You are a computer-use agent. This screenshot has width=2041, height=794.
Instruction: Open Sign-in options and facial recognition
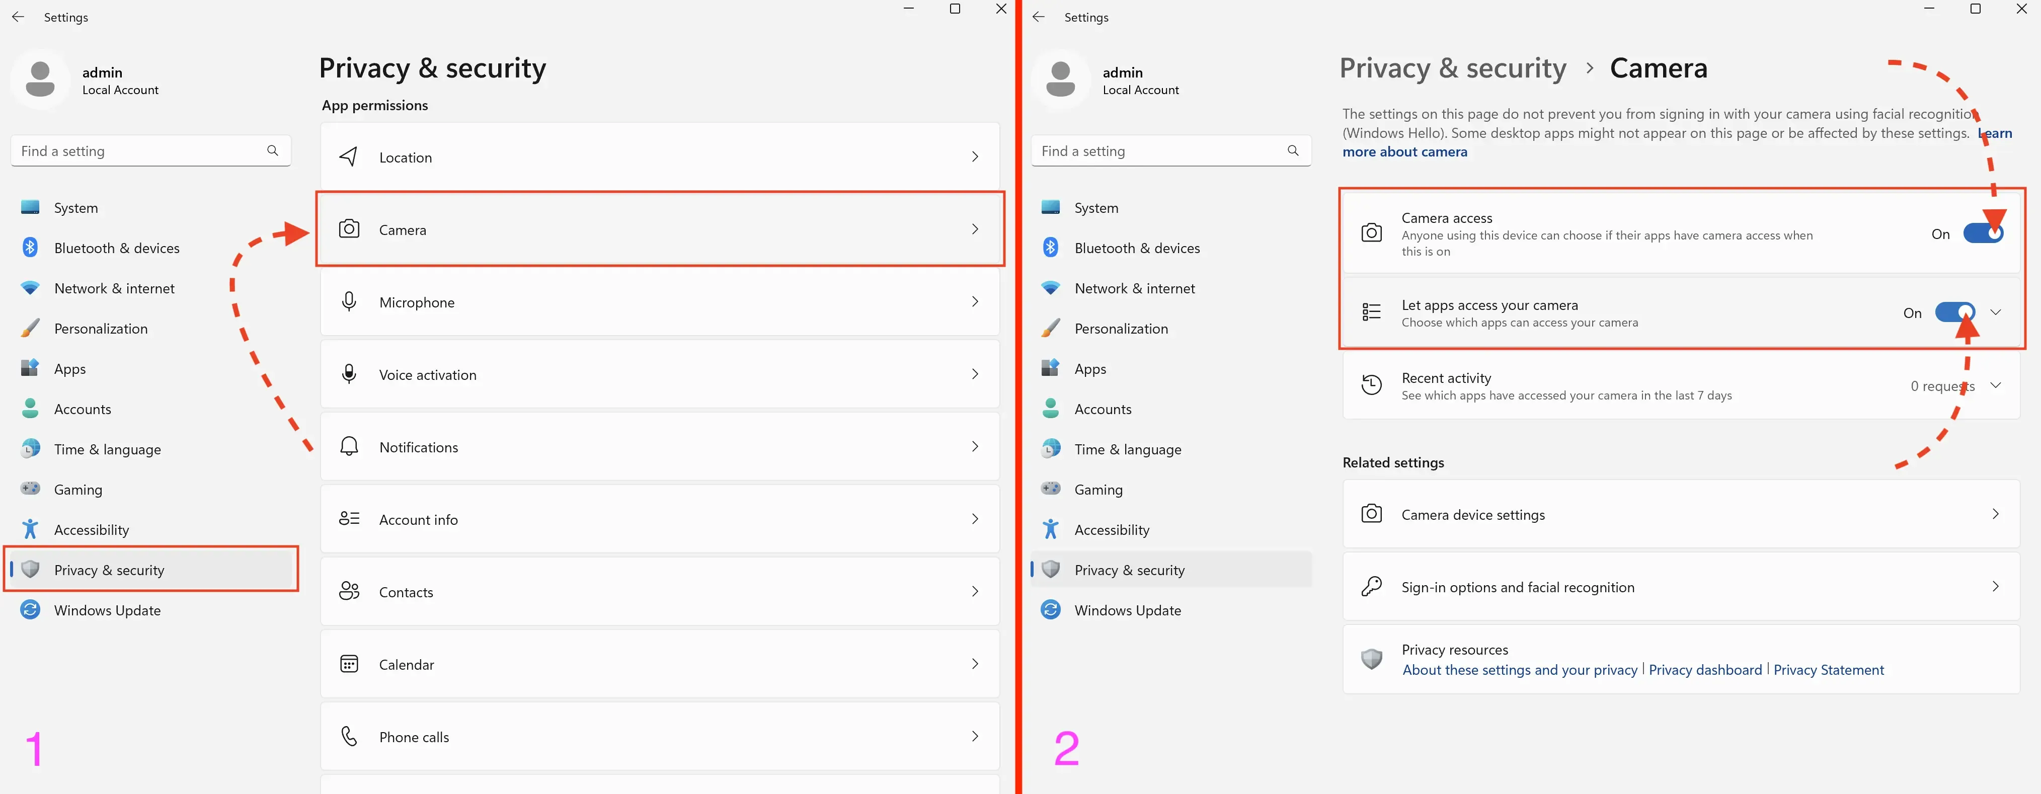[x=1517, y=587]
